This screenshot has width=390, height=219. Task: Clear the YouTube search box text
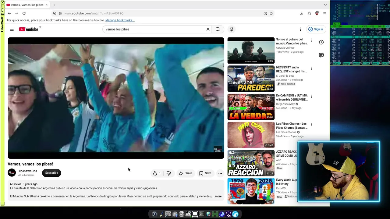(x=208, y=29)
